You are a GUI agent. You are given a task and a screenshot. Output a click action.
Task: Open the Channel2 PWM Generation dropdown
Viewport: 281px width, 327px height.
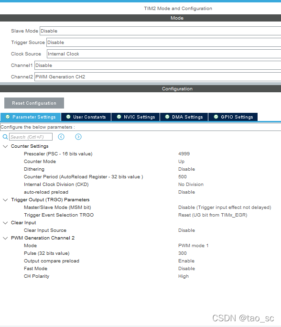click(x=158, y=77)
